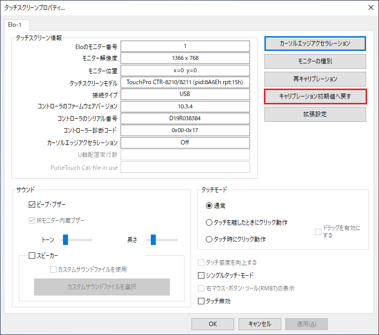This screenshot has height=335, width=379.
Task: Confirm with the OK button
Action: tap(212, 324)
